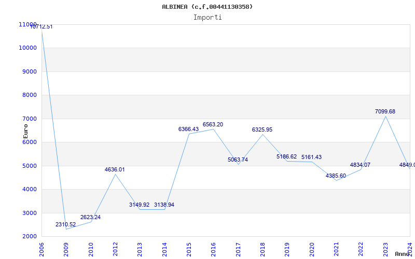Viewport: 415px width, 259px height.
Task: Click the 6000 y-axis tick label
Action: click(x=29, y=142)
